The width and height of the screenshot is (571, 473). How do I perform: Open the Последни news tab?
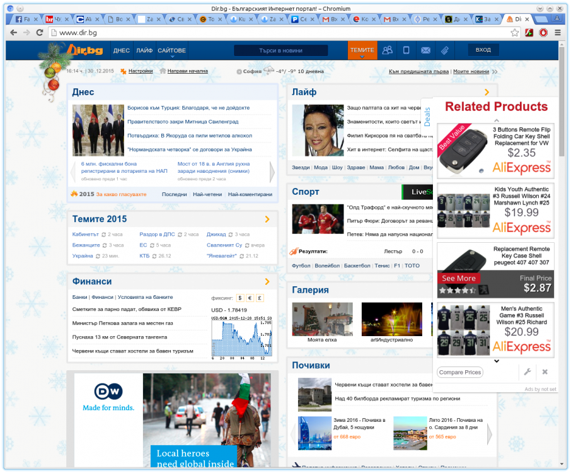(174, 195)
